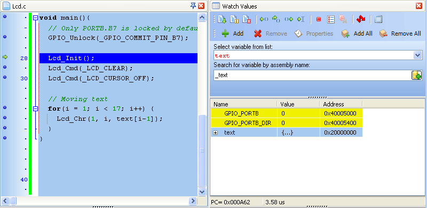Click the Stop Debugger icon
Viewport: 427px width, 208px height.
point(247,19)
